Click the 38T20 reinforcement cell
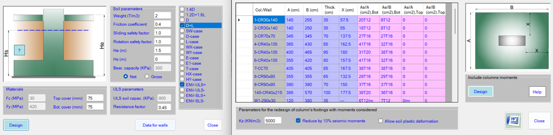The image size is (553, 135). pyautogui.click(x=369, y=93)
